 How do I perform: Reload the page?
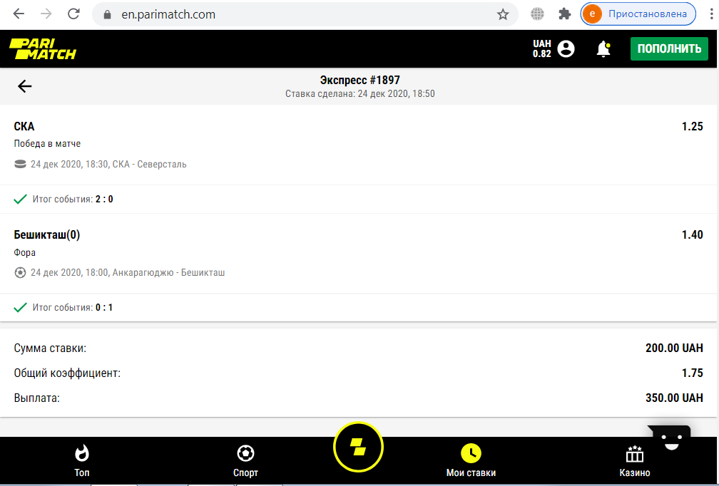tap(74, 14)
